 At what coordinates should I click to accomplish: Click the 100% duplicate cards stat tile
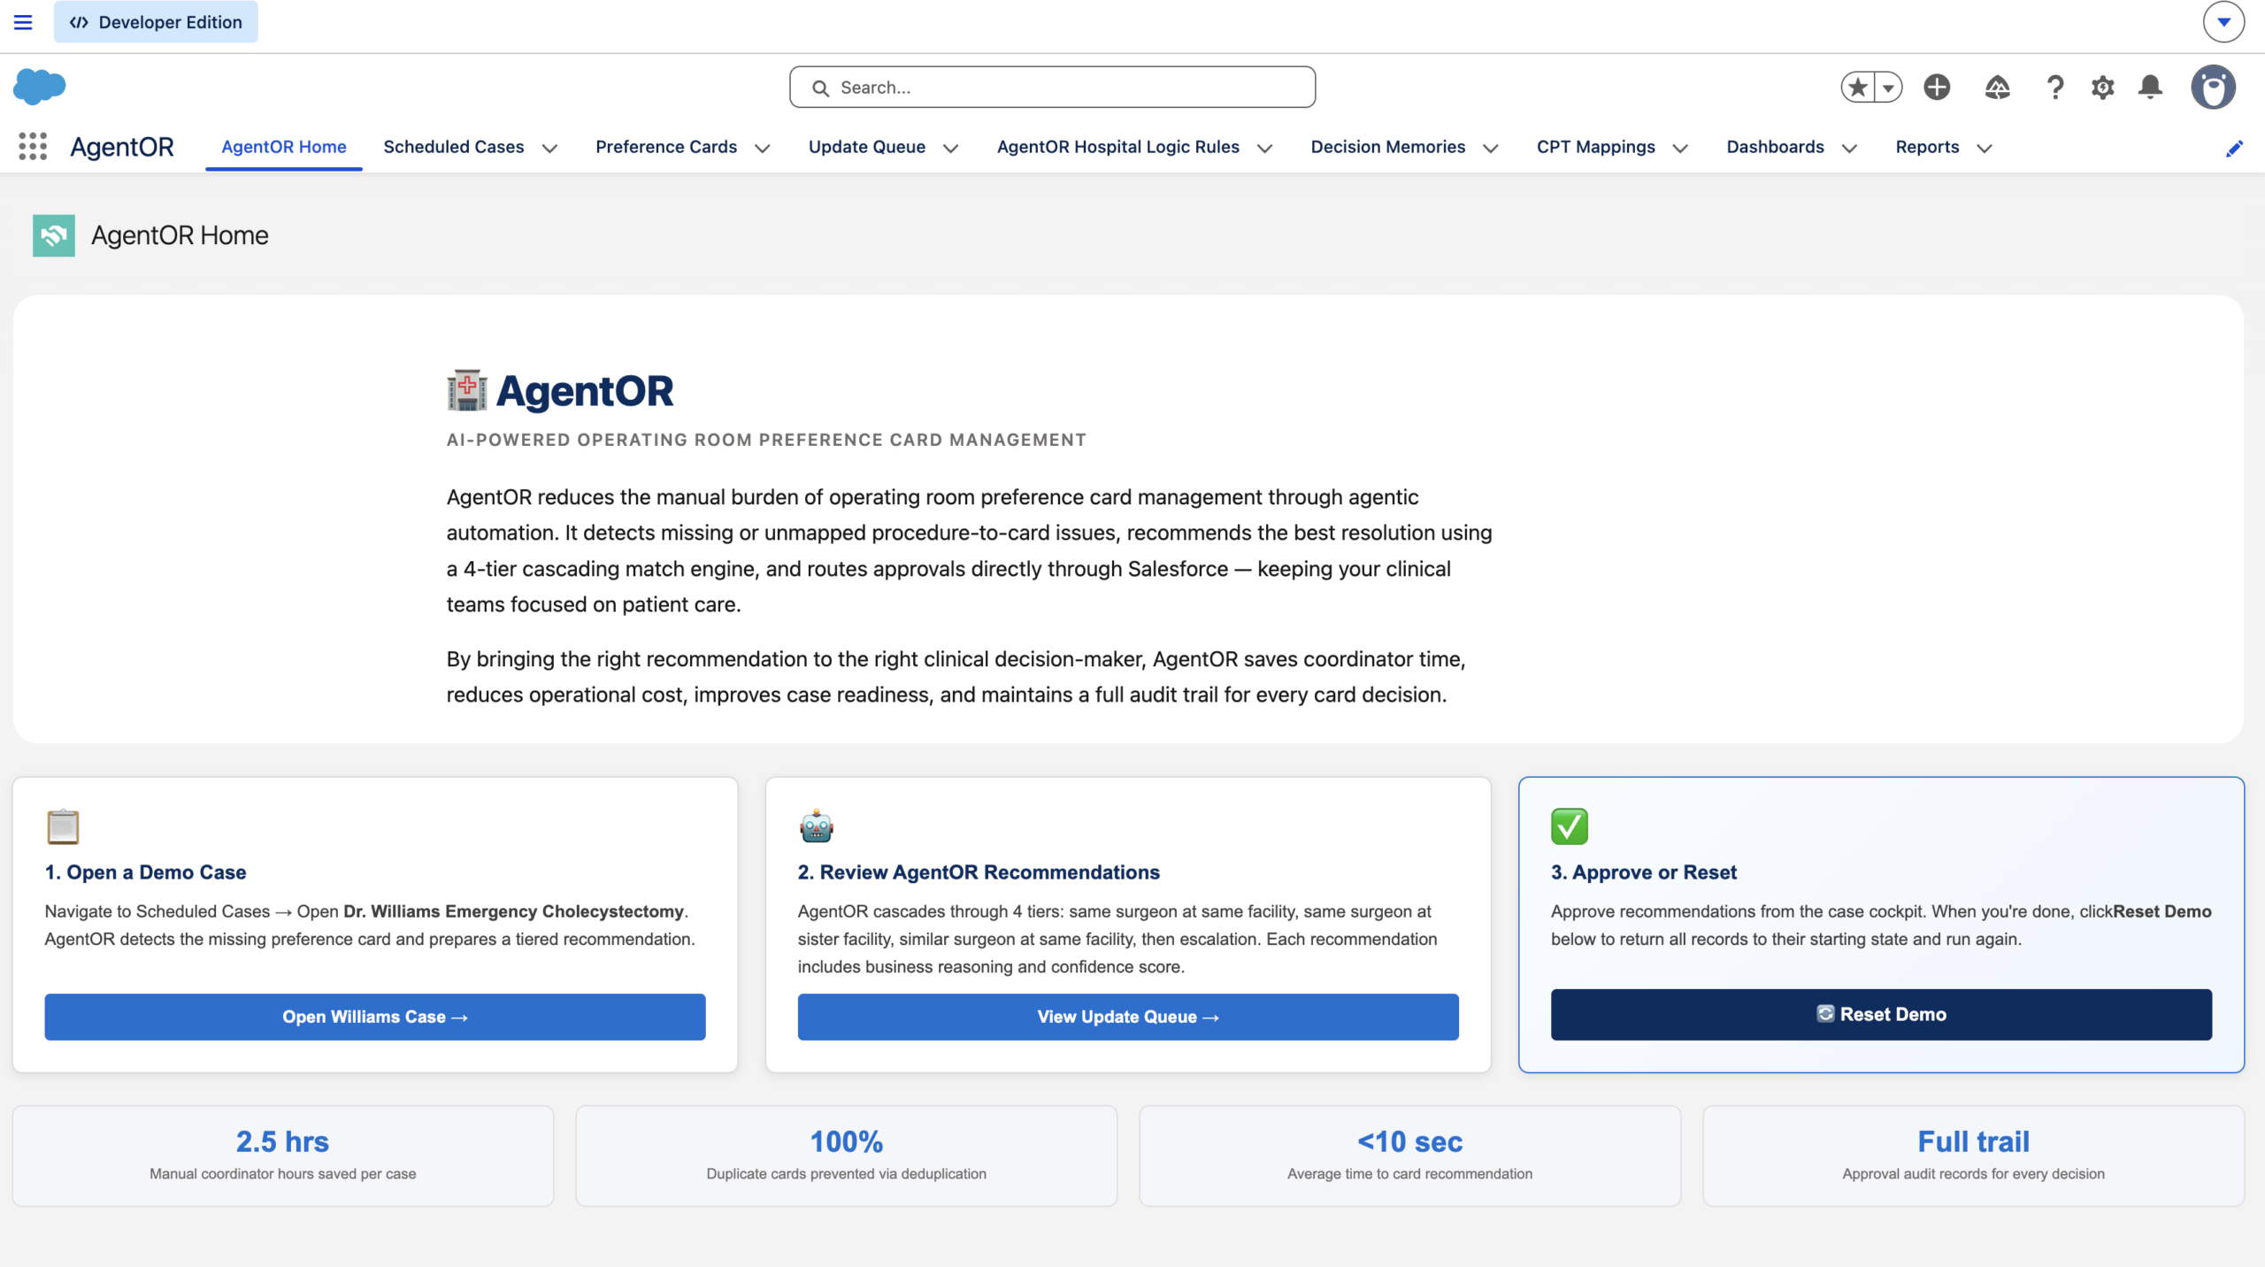pyautogui.click(x=847, y=1156)
